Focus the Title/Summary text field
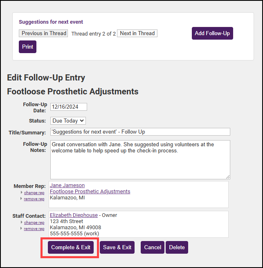Screen dimensions: 263x268 tap(140, 132)
